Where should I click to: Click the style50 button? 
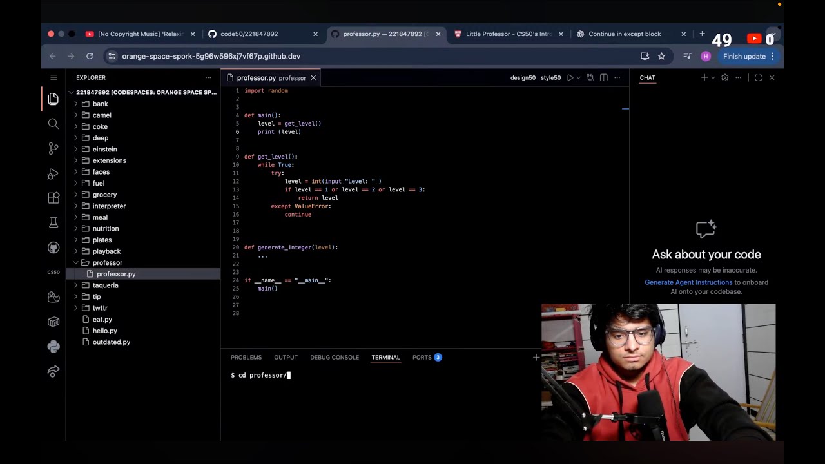pyautogui.click(x=550, y=77)
